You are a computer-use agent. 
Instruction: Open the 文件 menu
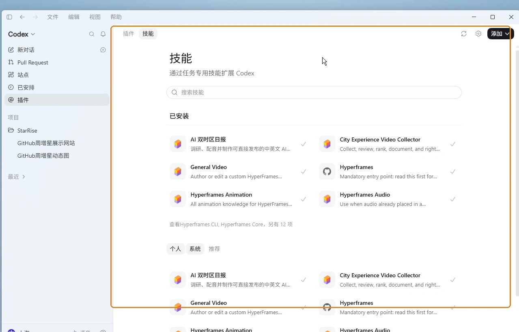(x=53, y=17)
